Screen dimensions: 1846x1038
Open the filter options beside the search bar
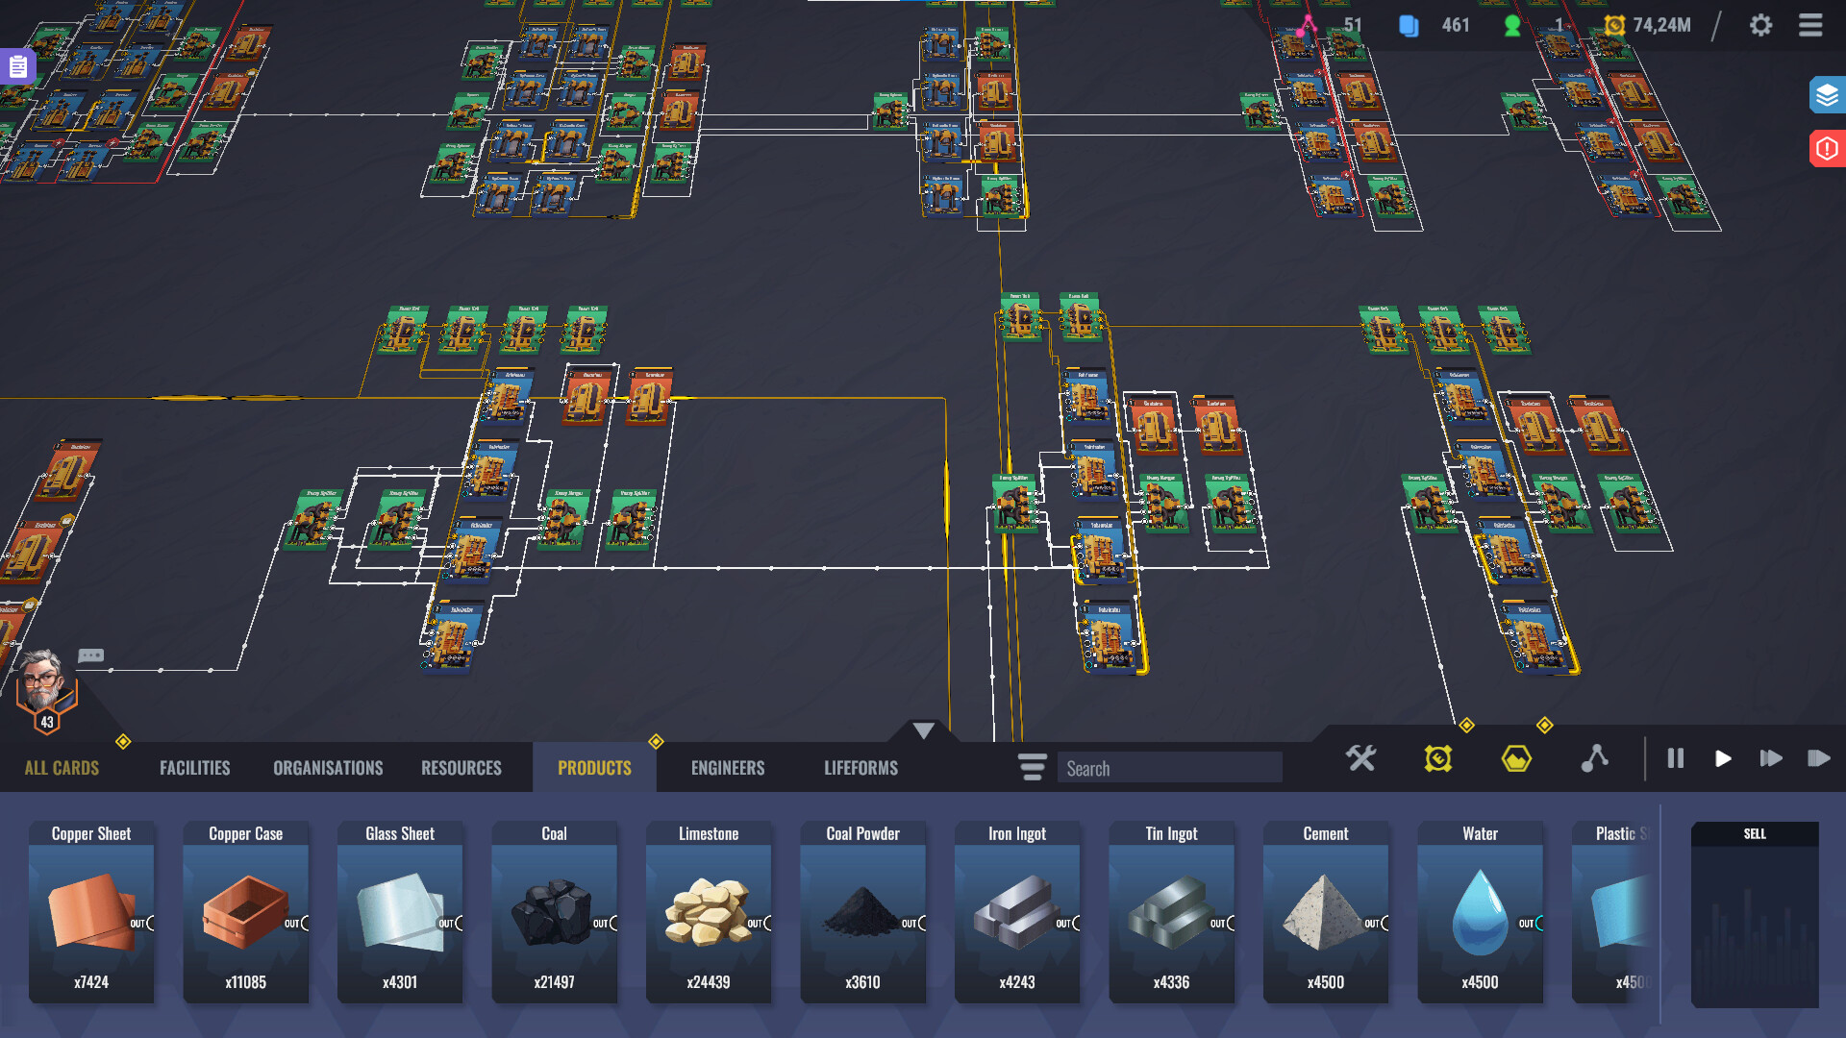pos(1031,768)
